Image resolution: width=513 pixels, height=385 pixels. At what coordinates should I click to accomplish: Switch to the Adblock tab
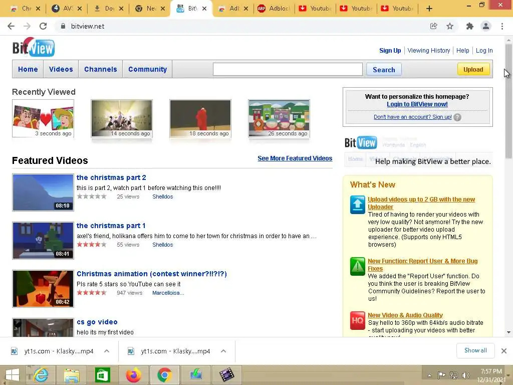(x=274, y=9)
